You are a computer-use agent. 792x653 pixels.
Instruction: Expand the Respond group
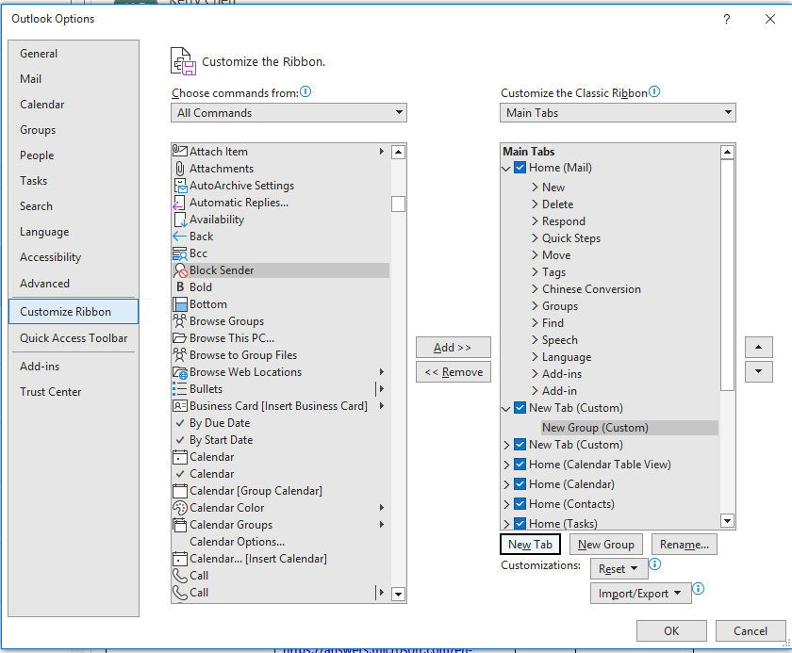pos(535,221)
